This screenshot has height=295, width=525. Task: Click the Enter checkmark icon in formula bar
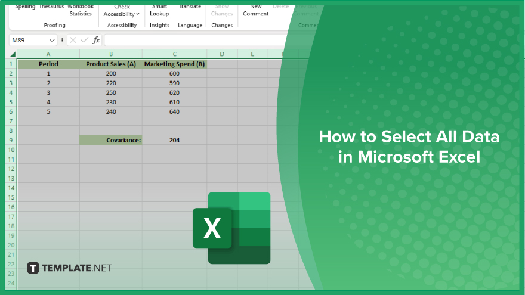[x=84, y=40]
